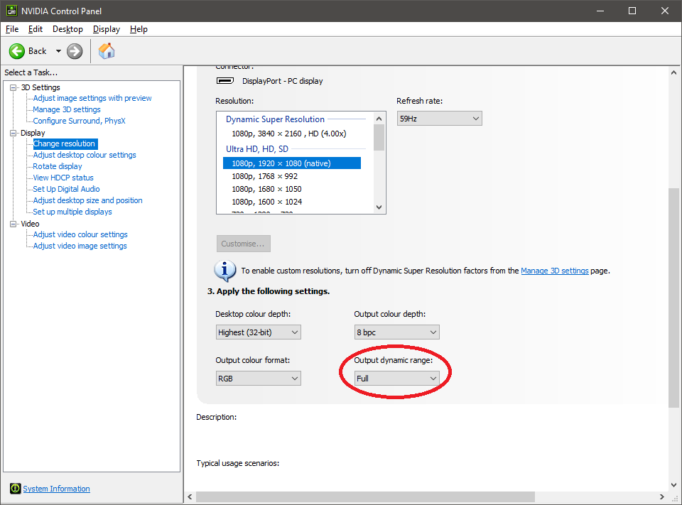Open the Output colour format RGB dropdown
Image resolution: width=682 pixels, height=505 pixels.
pyautogui.click(x=259, y=379)
